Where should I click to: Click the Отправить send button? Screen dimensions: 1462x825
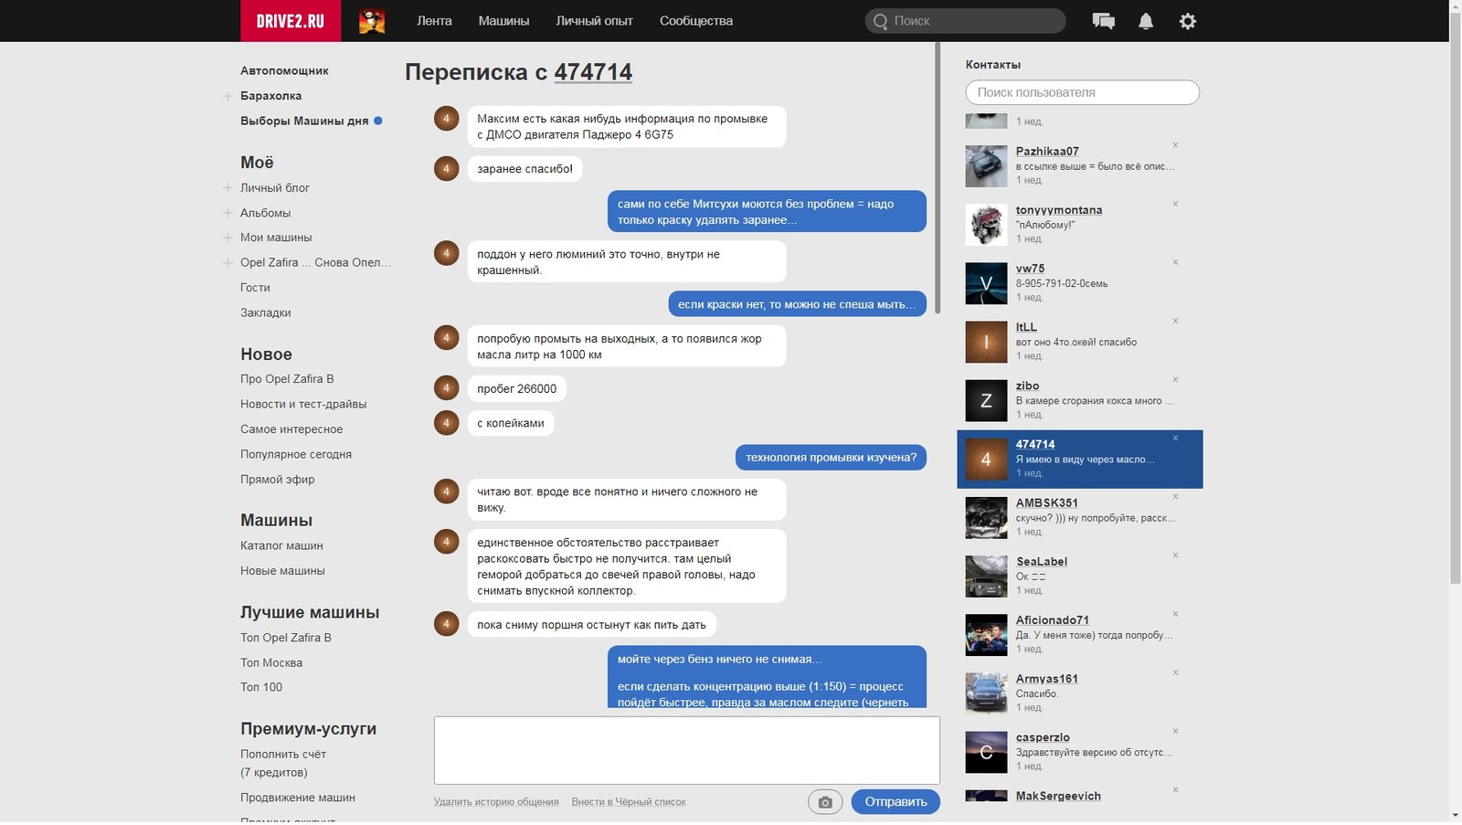point(895,801)
